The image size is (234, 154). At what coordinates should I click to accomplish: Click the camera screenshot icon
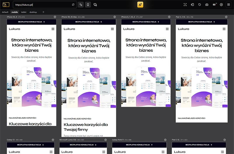point(207,5)
